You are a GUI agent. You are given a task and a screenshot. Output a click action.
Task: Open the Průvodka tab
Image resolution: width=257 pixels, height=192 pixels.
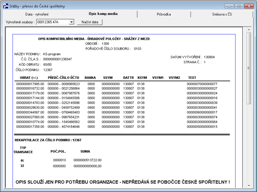click(164, 14)
